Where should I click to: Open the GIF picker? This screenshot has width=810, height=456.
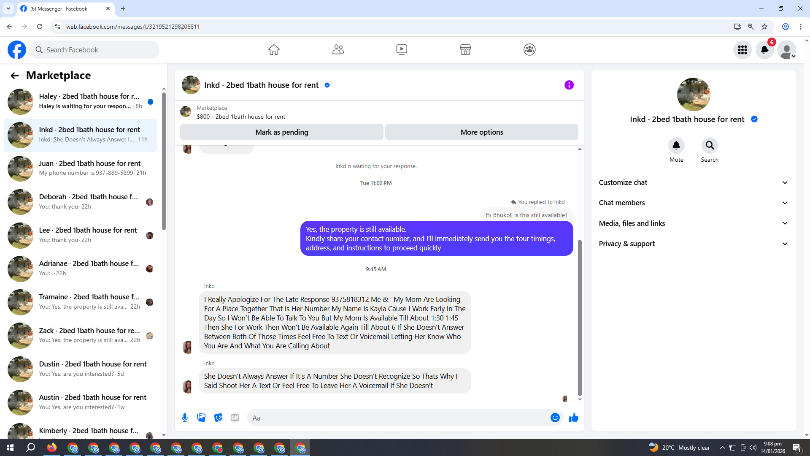click(x=235, y=418)
